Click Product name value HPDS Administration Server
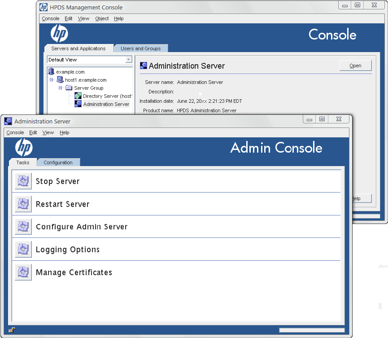Viewport: 388px width, 338px height. click(207, 110)
